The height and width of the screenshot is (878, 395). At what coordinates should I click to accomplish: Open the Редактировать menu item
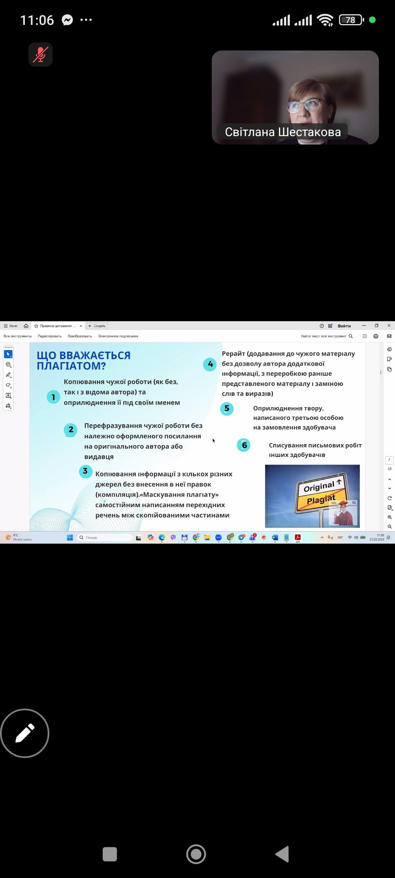49,336
